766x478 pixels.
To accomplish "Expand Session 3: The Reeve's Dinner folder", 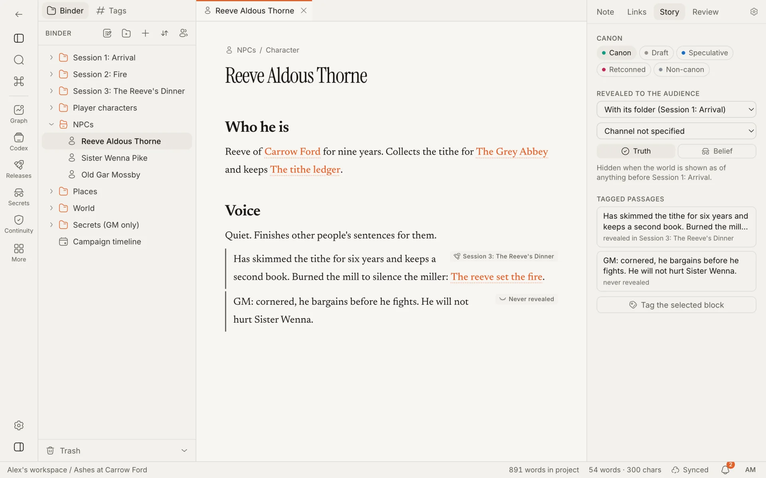I will [51, 91].
